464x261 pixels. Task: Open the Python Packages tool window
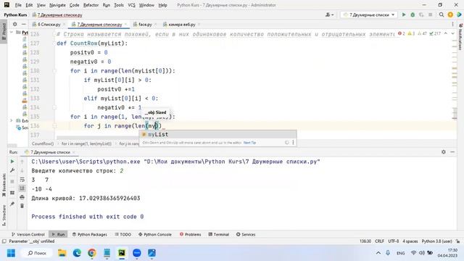90,234
